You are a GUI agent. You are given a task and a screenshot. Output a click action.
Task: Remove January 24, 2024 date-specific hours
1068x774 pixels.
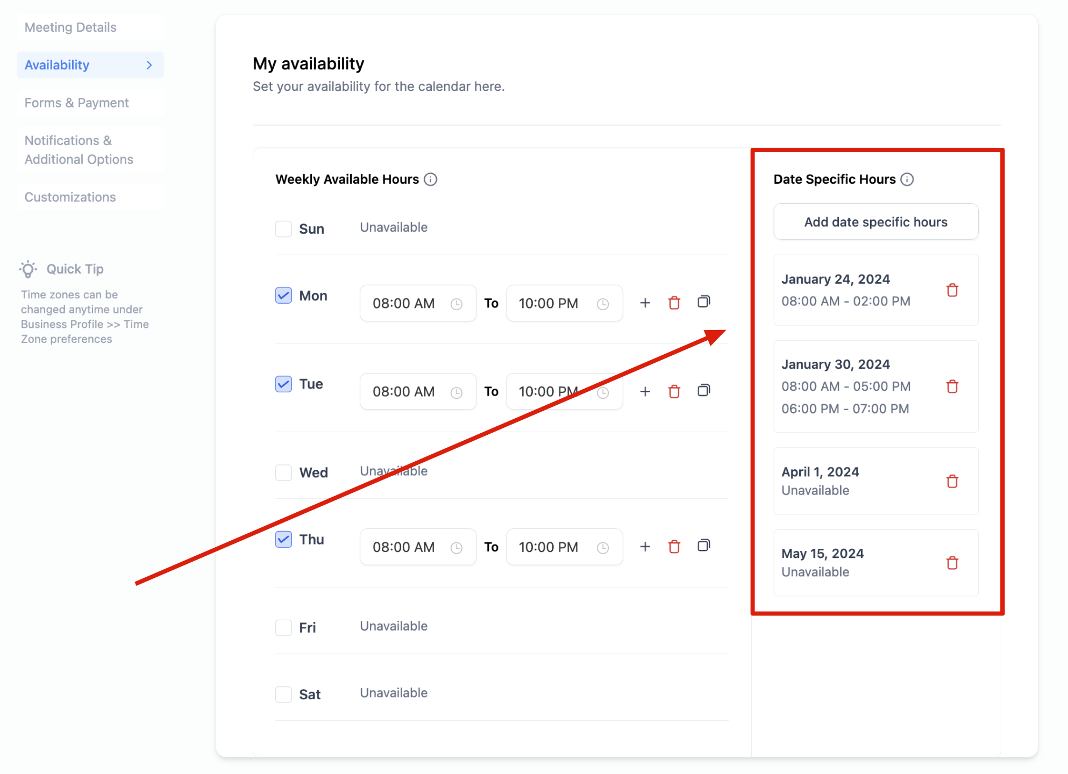[x=952, y=290]
